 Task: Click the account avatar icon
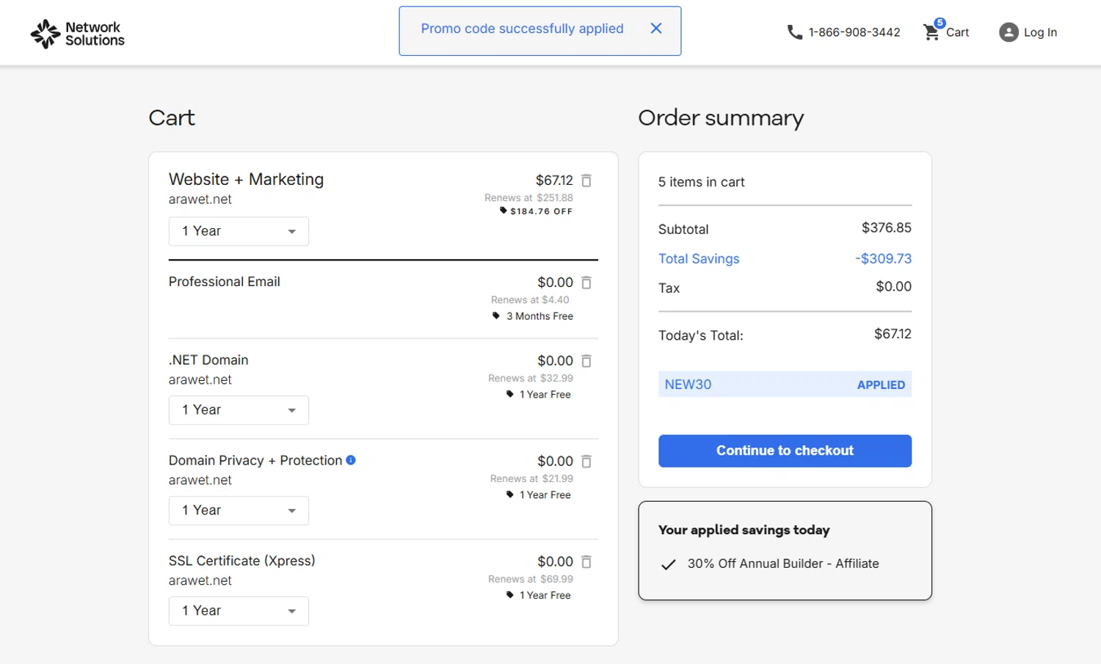pyautogui.click(x=1009, y=32)
